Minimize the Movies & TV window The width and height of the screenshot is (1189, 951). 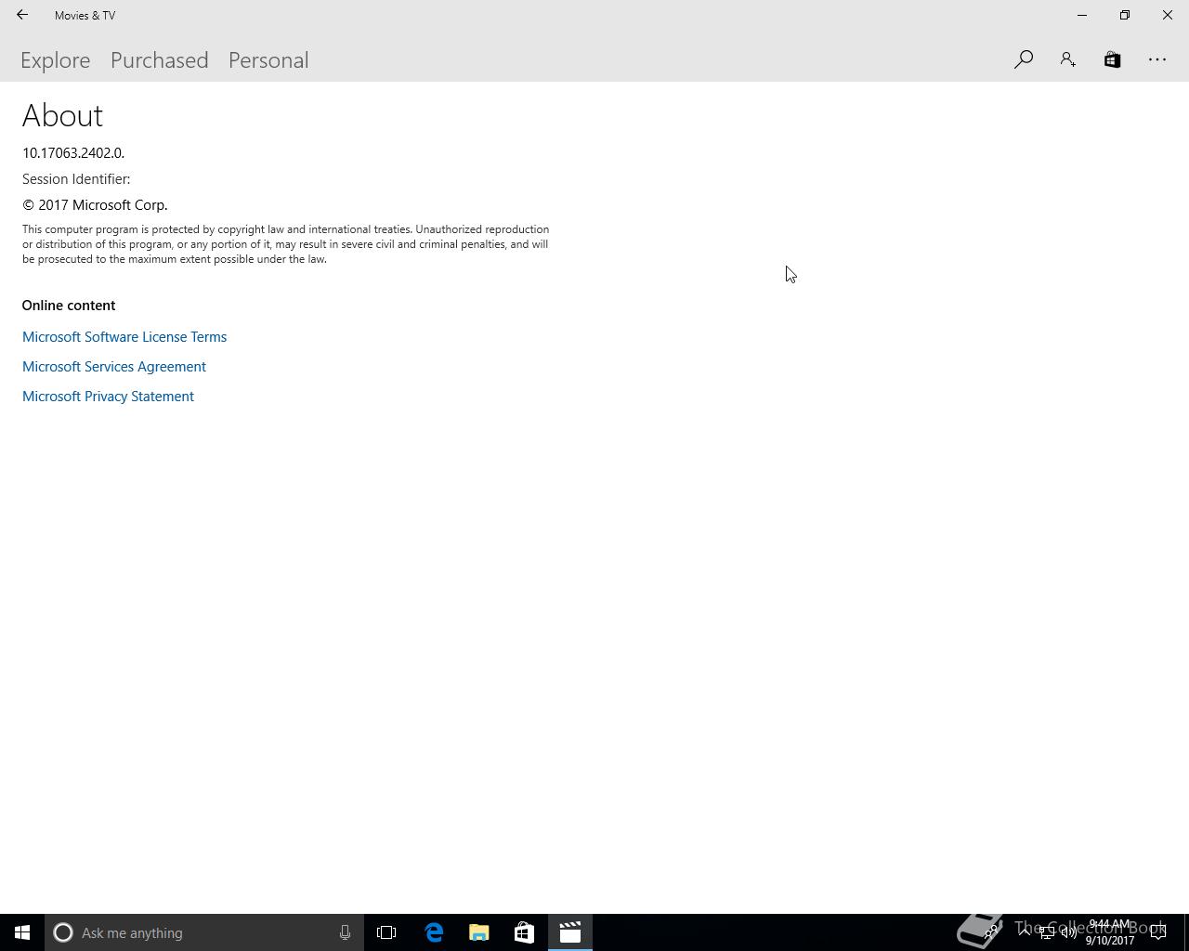click(1082, 15)
